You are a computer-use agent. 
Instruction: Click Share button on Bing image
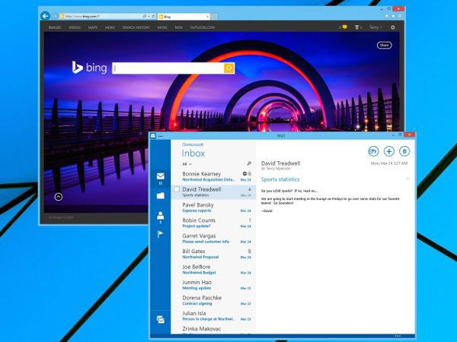[384, 45]
